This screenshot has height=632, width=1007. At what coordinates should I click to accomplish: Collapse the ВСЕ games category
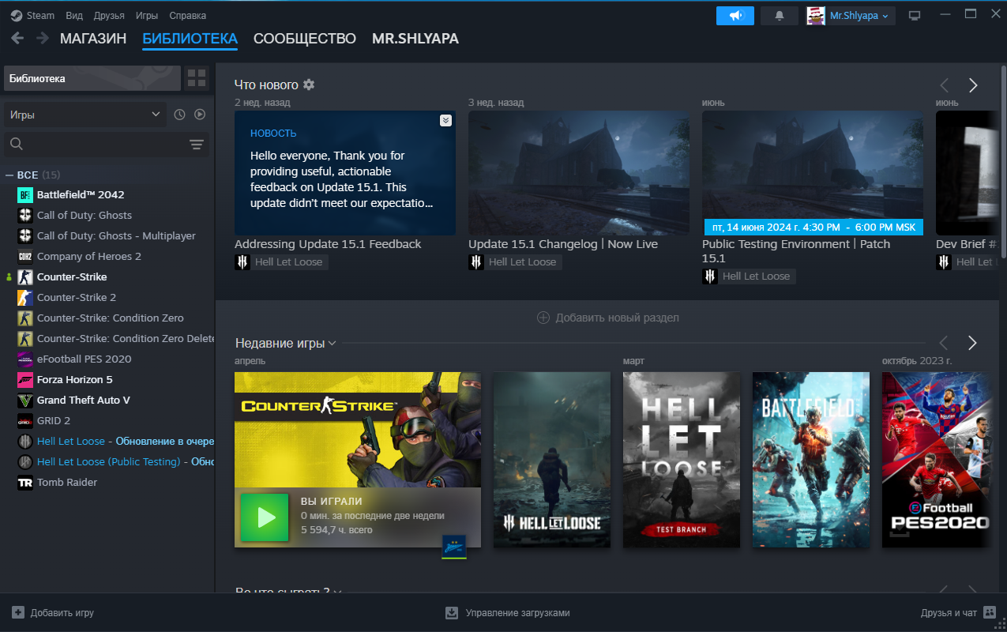tap(9, 175)
